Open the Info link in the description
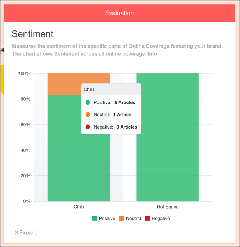The width and height of the screenshot is (240, 247). [x=152, y=54]
